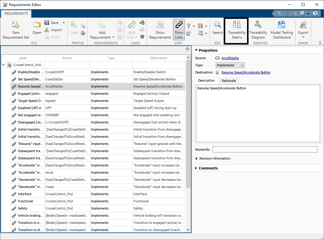This screenshot has width=324, height=240.
Task: Collapse the CruiseControl_Pod tree node
Action: point(3,65)
